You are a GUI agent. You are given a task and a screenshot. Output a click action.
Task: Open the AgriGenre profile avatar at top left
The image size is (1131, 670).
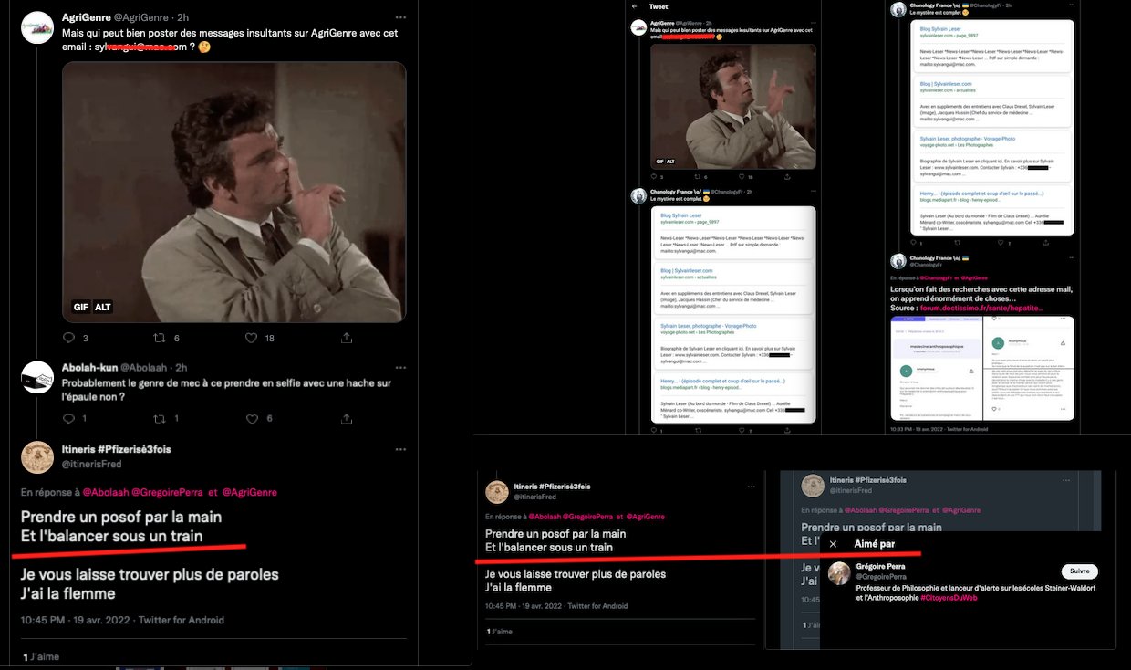(x=37, y=27)
